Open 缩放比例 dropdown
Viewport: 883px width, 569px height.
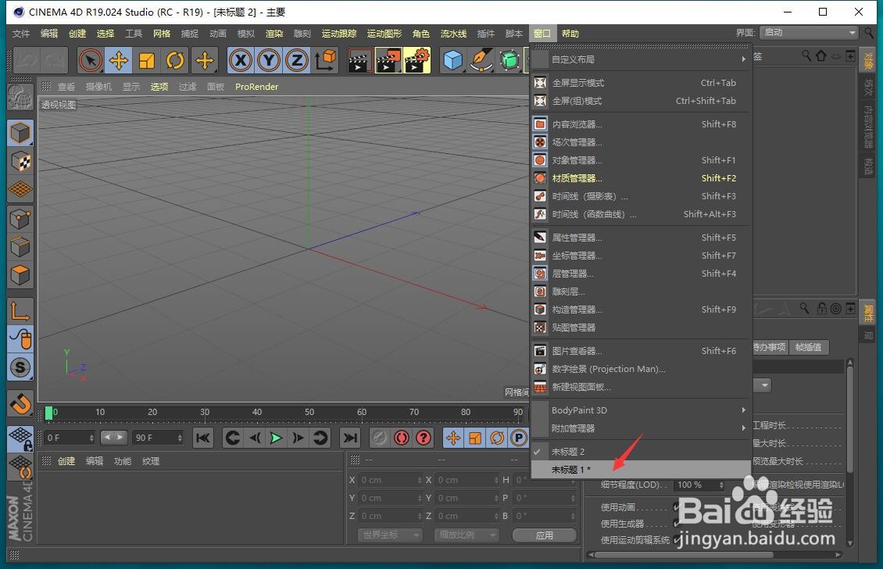(467, 535)
